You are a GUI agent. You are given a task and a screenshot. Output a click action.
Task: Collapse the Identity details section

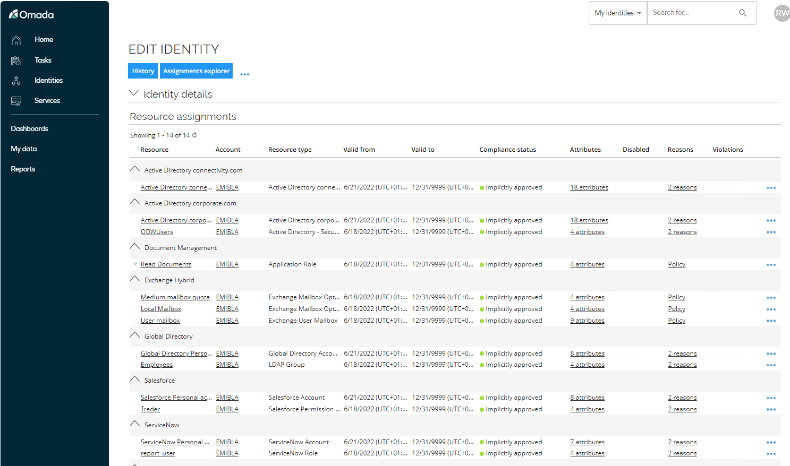(134, 93)
